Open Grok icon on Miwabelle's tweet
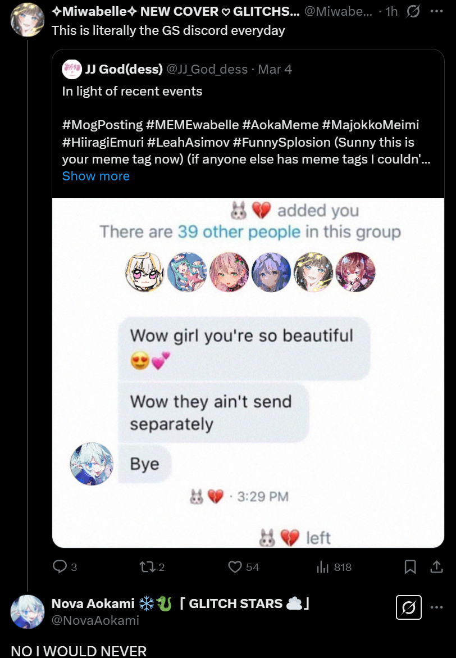This screenshot has width=456, height=658. (x=413, y=11)
